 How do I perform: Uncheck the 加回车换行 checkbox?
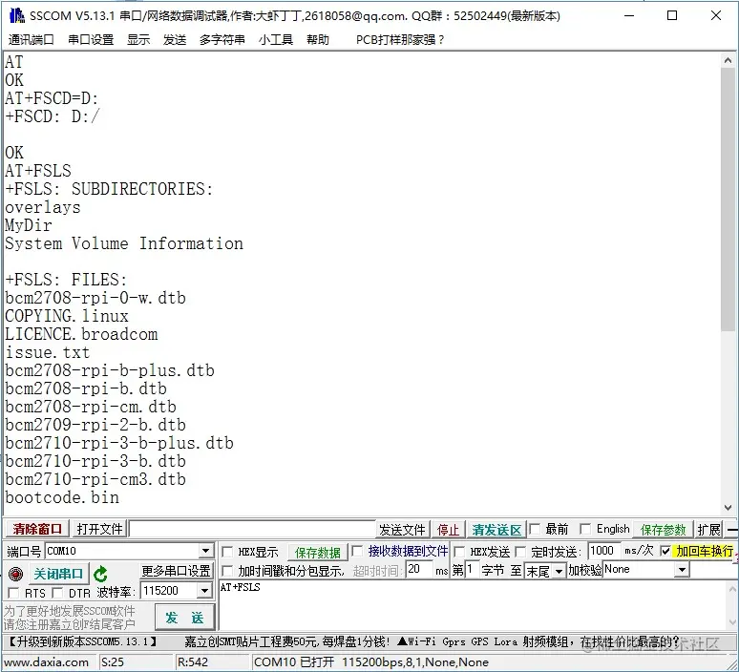[665, 551]
